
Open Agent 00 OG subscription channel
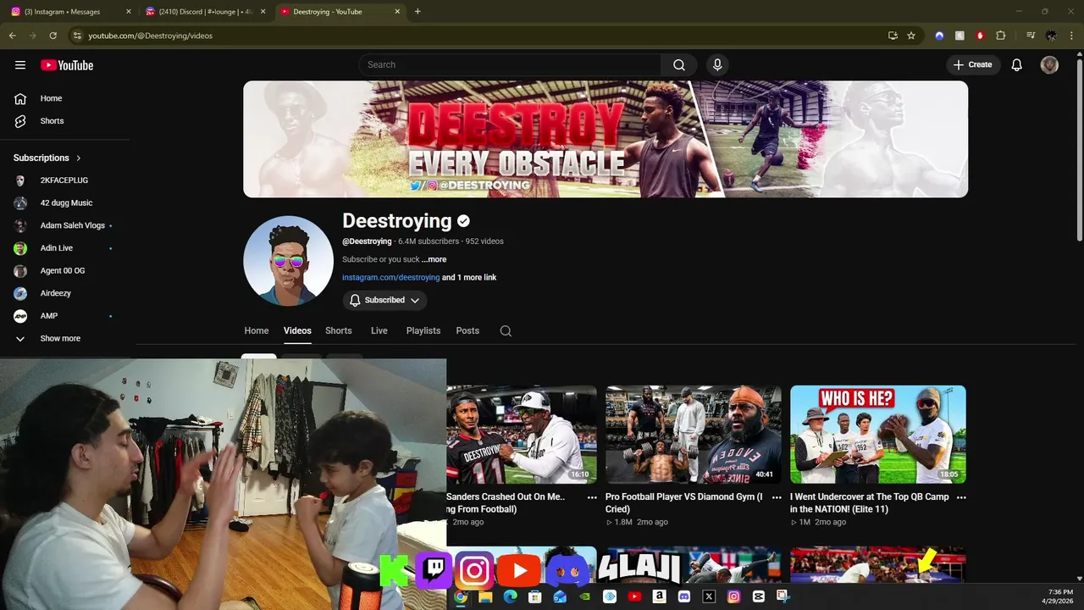[x=64, y=271]
